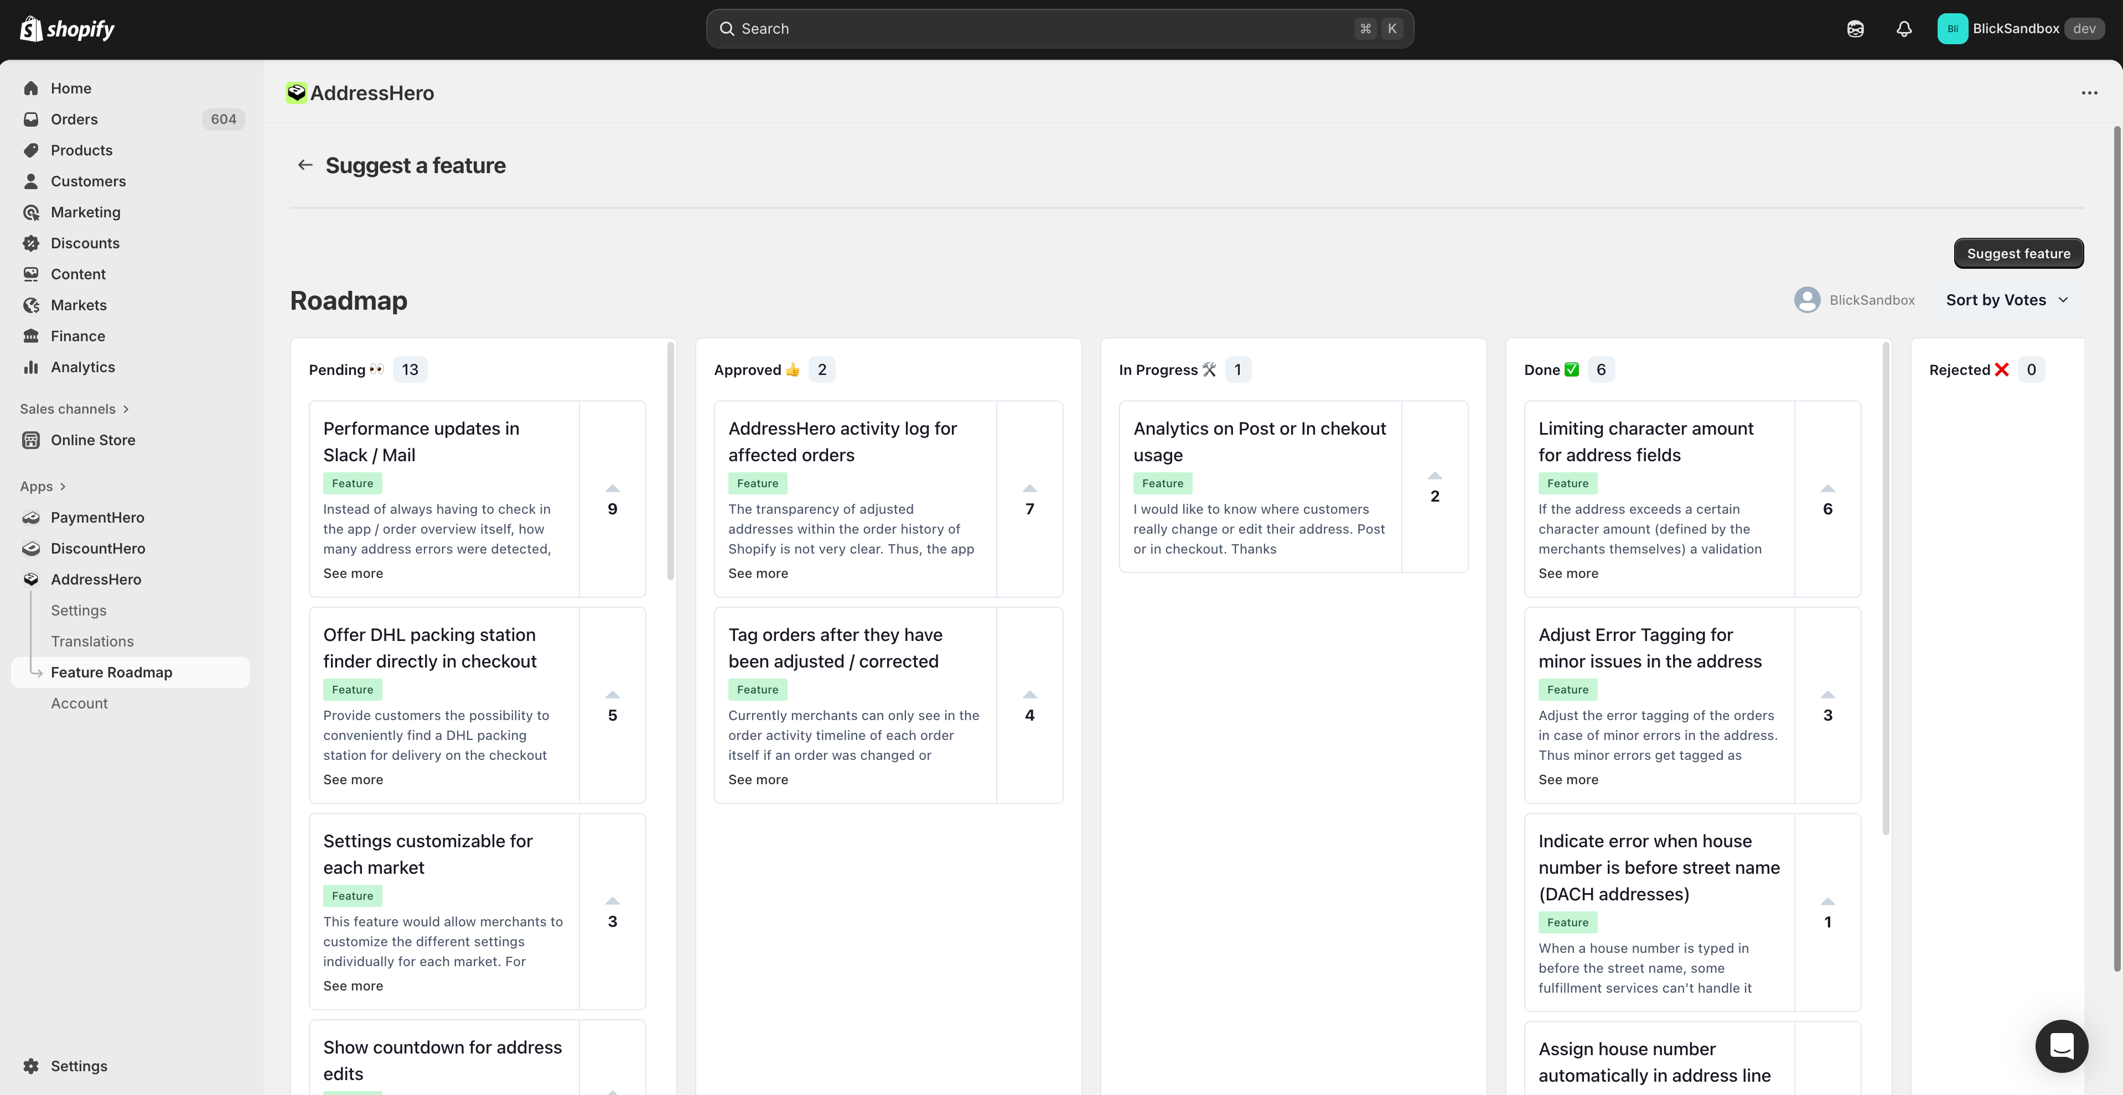The width and height of the screenshot is (2123, 1095).
Task: Expand the Apps section
Action: (x=43, y=487)
